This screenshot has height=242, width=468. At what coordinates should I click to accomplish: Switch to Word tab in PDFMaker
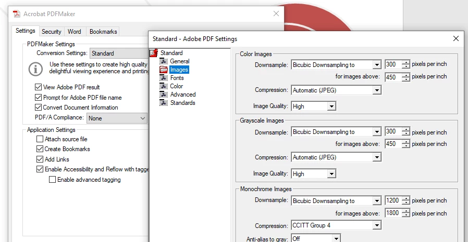point(75,32)
